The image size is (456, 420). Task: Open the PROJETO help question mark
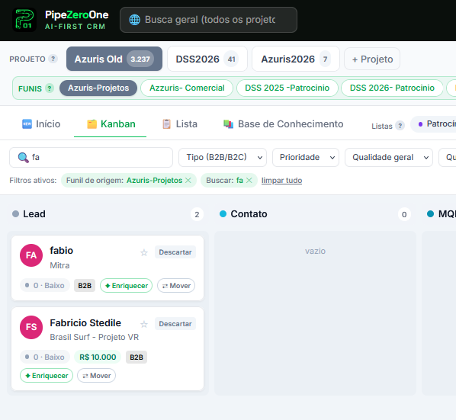[x=53, y=59]
